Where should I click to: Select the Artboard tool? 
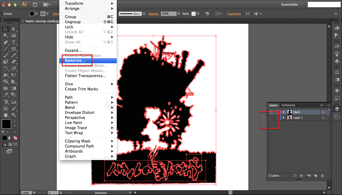pos(5,109)
